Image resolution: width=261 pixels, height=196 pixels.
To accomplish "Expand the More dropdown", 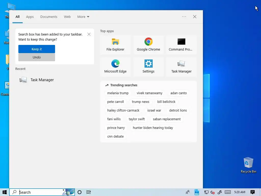I will tap(83, 17).
